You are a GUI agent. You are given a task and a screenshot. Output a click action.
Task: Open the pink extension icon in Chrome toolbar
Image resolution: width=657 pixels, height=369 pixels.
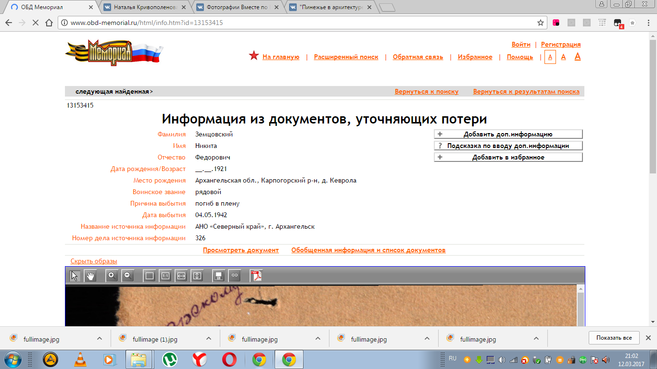pyautogui.click(x=556, y=23)
